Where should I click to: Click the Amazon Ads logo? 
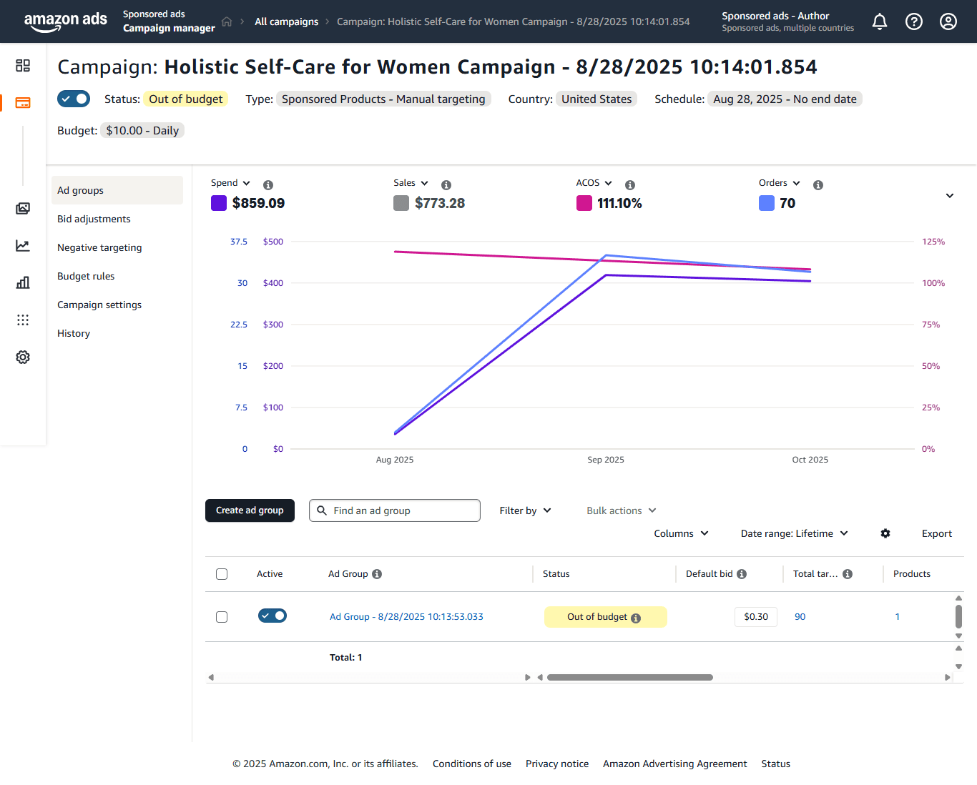point(66,21)
